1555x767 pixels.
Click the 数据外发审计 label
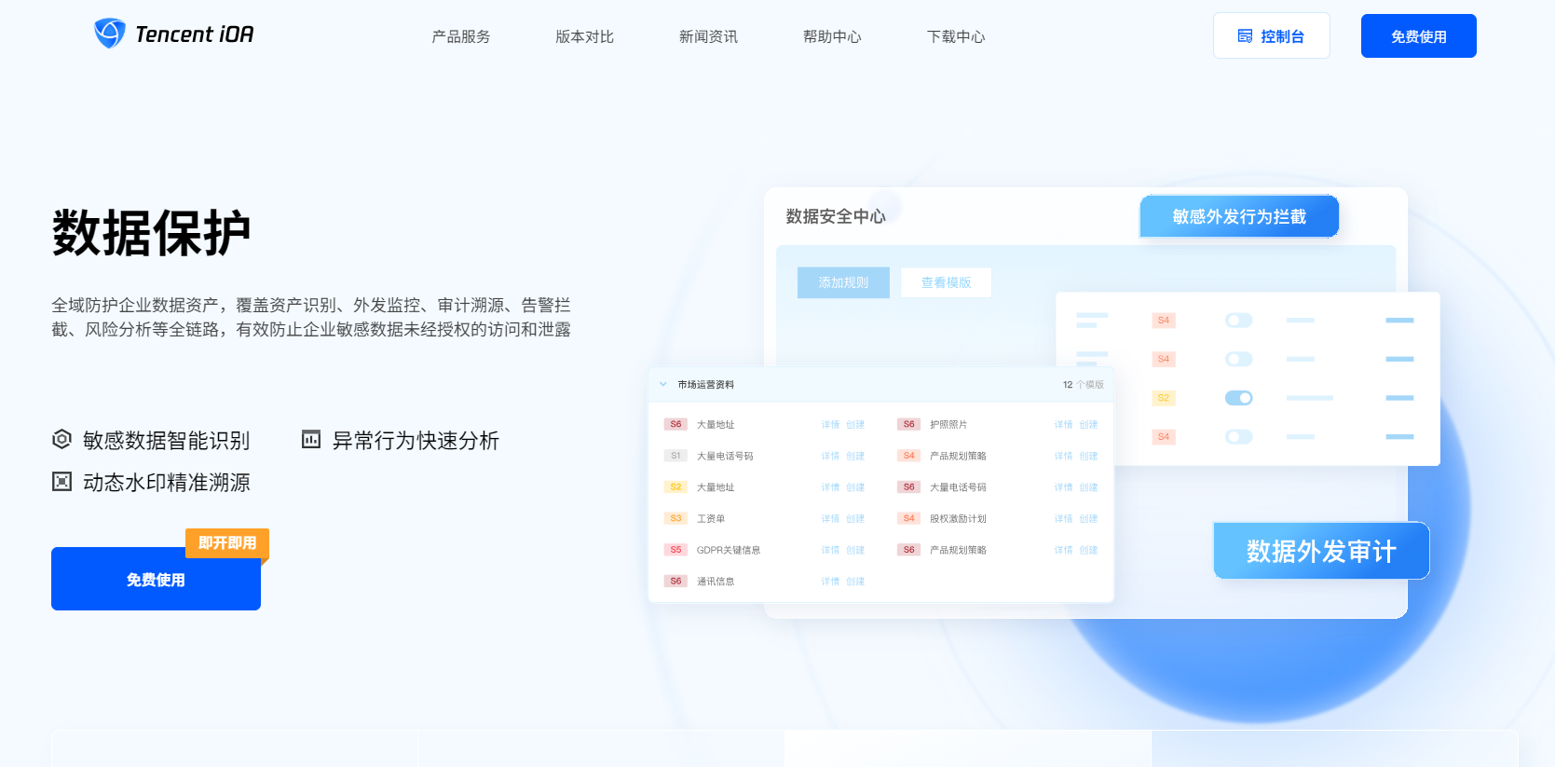[1321, 551]
